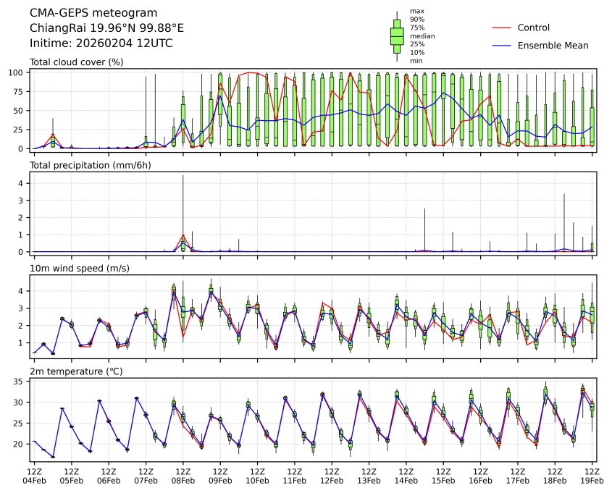The width and height of the screenshot is (612, 493).
Task: Click the 12Z 17Feb axis label
Action: [518, 476]
